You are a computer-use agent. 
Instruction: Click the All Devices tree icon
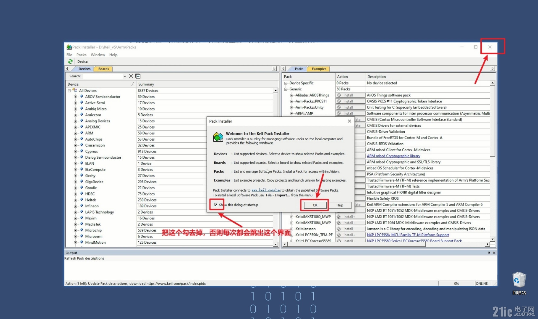point(75,90)
